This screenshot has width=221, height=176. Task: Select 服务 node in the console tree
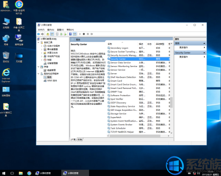point(49,77)
